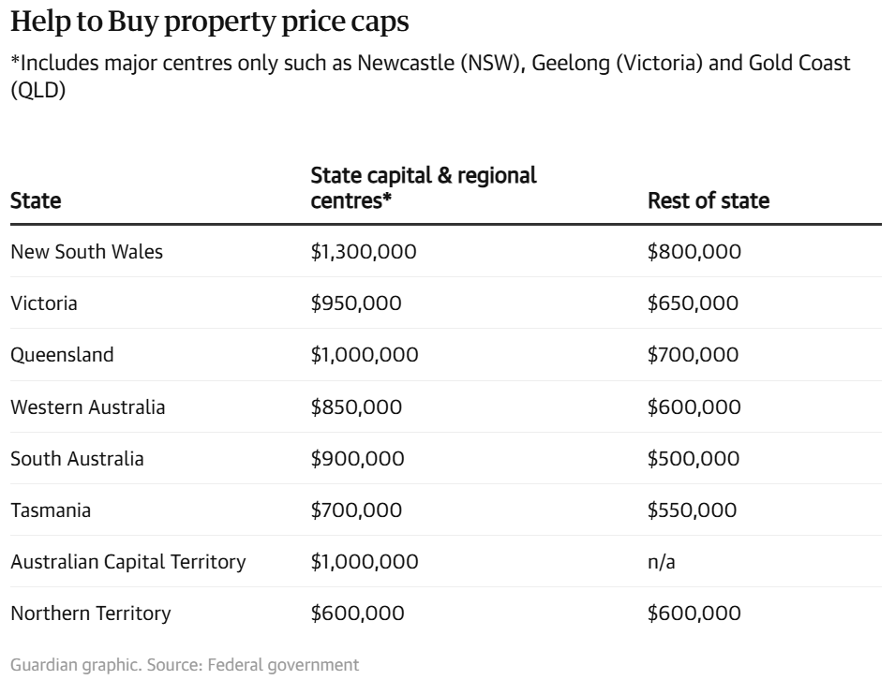Select Queensland's $700,000 rest of state value
The image size is (895, 680).
tap(693, 355)
